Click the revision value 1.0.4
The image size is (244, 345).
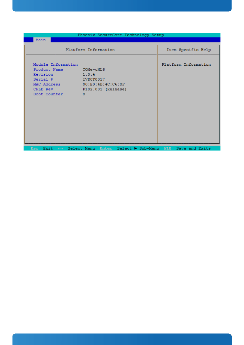pos(89,74)
